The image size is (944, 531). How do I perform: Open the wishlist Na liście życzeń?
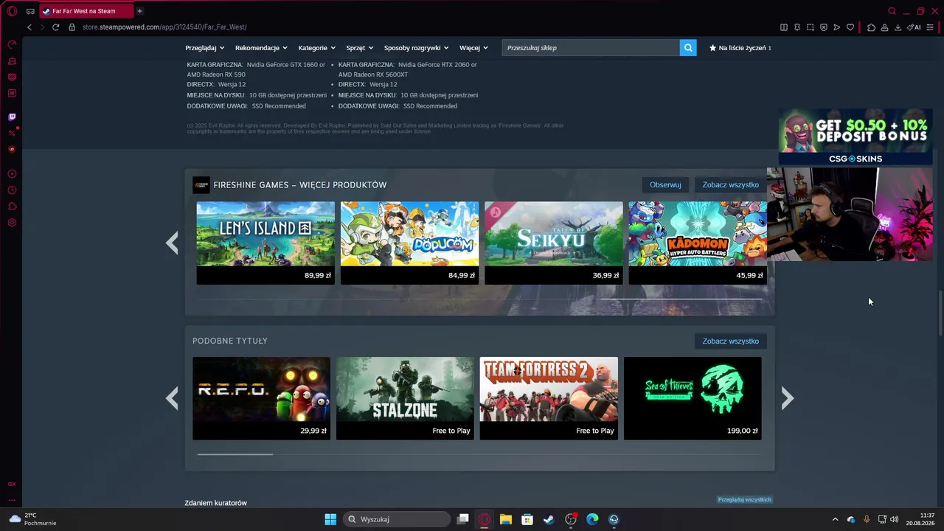point(740,48)
